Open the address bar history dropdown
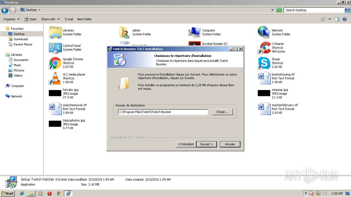351x197 pixels. pyautogui.click(x=272, y=10)
